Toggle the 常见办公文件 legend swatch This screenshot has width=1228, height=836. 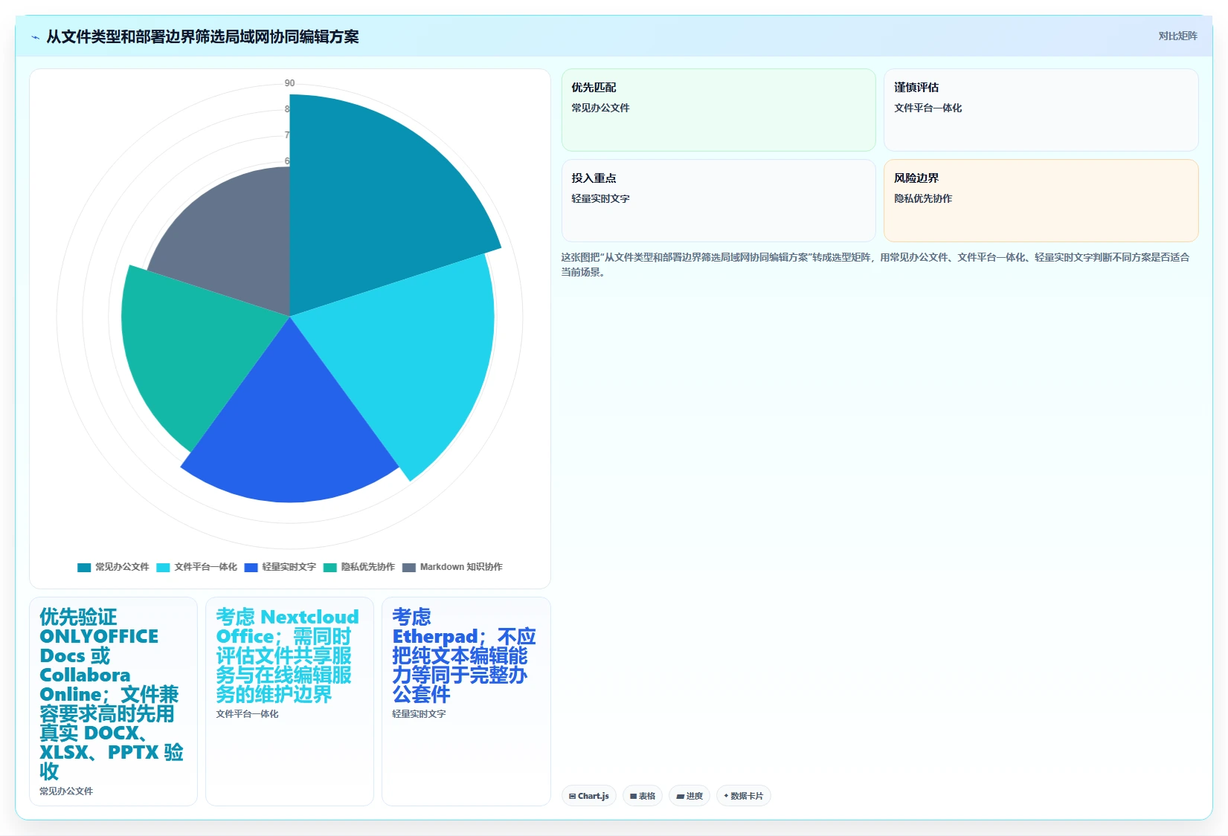84,567
